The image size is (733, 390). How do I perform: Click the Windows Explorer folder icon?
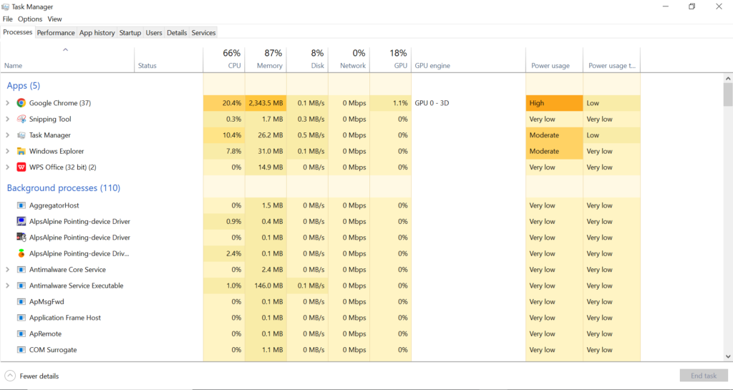point(21,152)
